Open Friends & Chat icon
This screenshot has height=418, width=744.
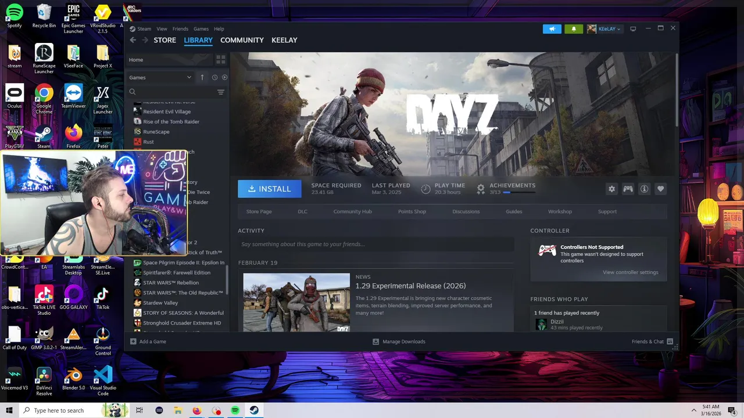[x=670, y=341]
